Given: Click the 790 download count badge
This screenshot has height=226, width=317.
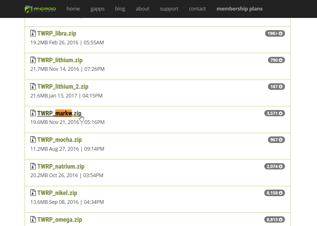Looking at the screenshot, I should point(276,60).
